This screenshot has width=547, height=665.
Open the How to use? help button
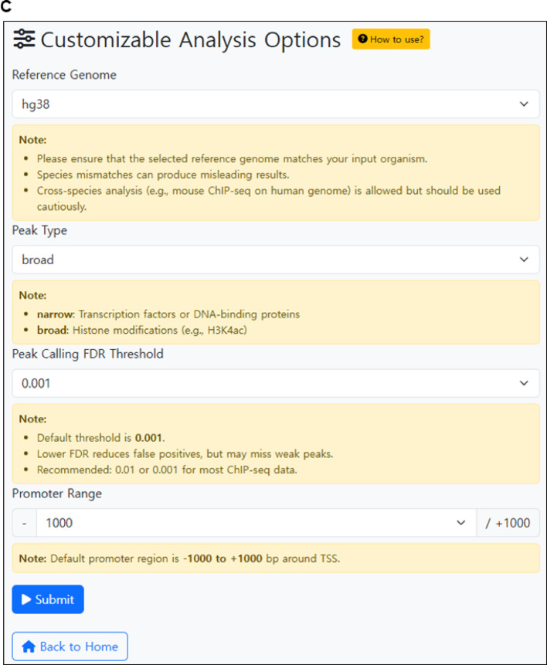(390, 39)
